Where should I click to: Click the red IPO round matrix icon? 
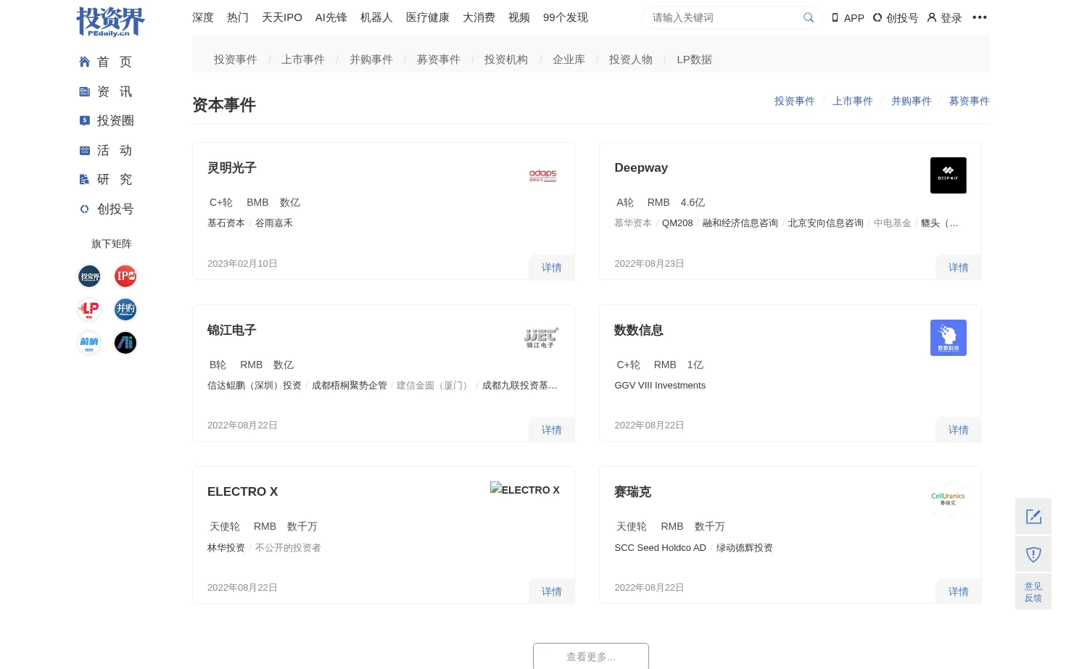pyautogui.click(x=125, y=276)
